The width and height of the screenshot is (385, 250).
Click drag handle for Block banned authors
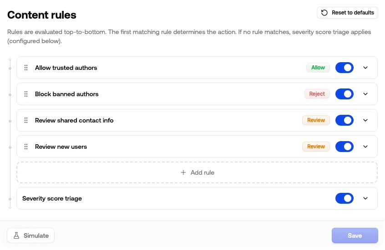[26, 94]
